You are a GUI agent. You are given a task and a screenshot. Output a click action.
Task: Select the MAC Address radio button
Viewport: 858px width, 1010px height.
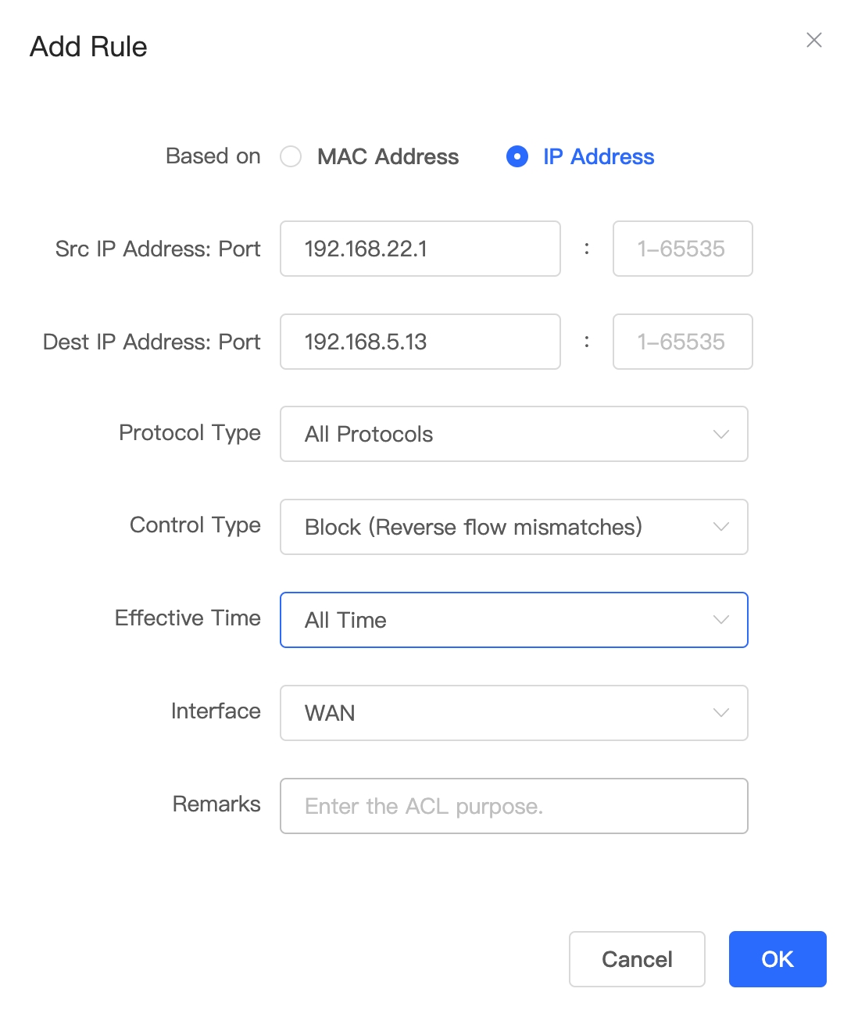click(x=291, y=156)
